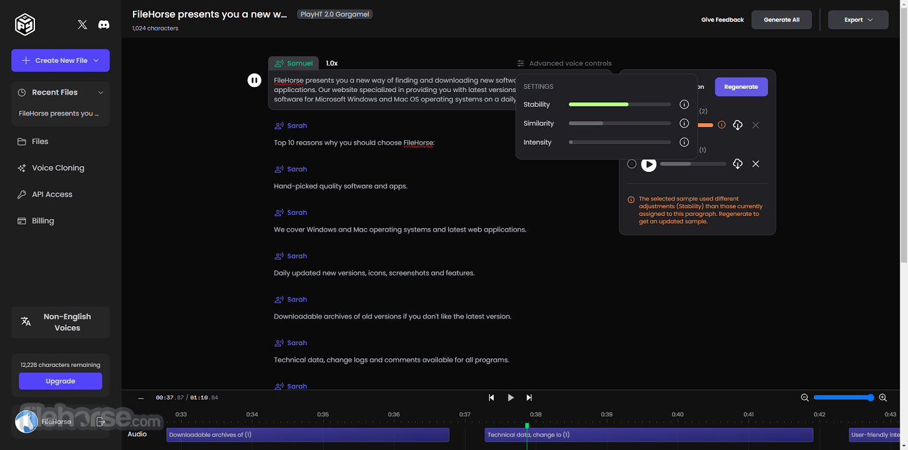Play the second audio sample

click(x=649, y=164)
